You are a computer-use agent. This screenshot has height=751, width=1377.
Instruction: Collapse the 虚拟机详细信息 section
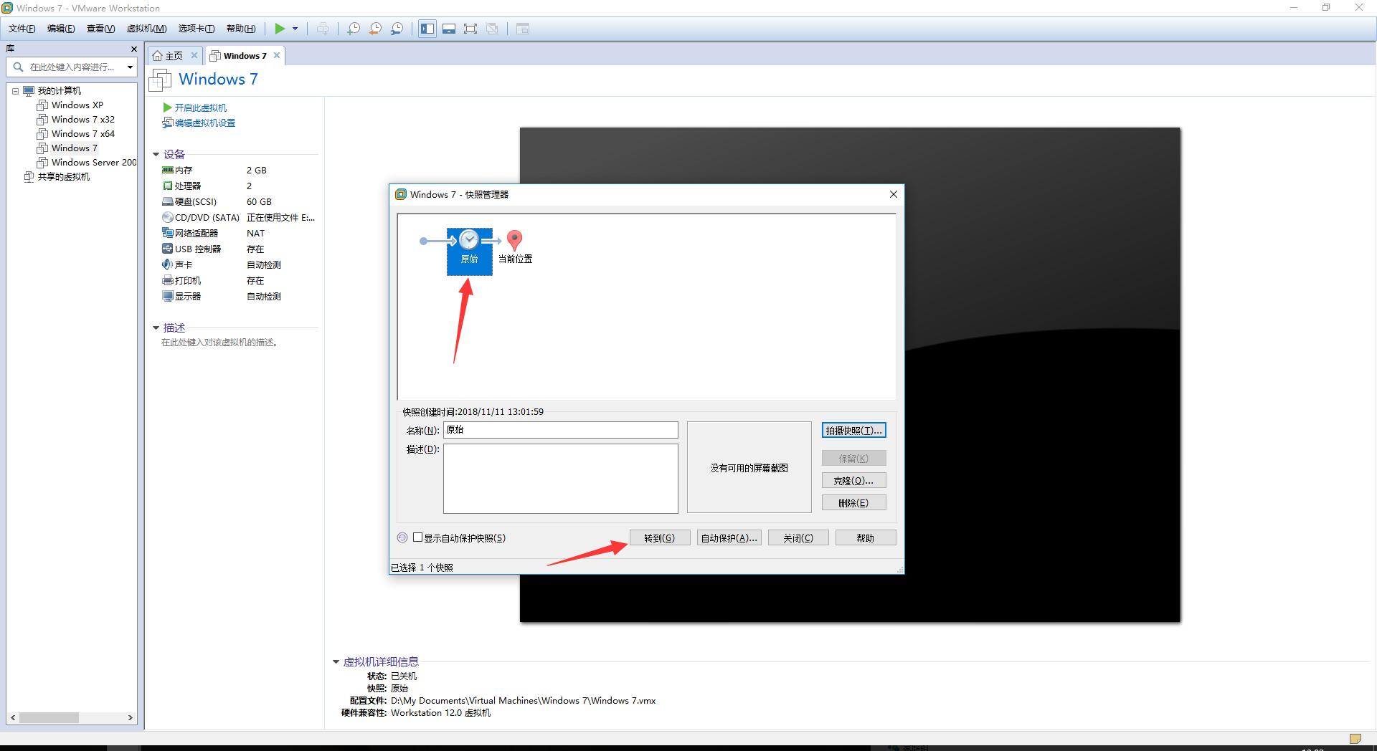pos(336,661)
